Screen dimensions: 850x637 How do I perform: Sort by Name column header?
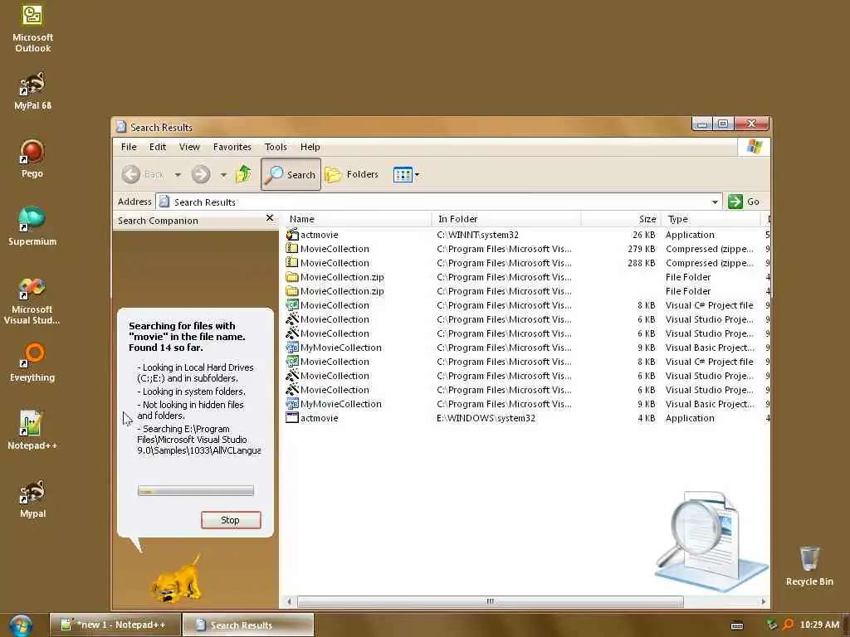pos(357,219)
